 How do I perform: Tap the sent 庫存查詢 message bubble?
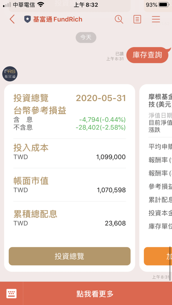tap(148, 55)
